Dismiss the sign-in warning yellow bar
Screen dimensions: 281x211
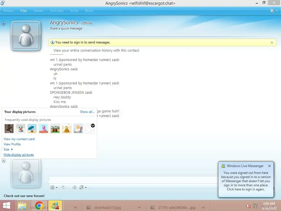coord(272,43)
